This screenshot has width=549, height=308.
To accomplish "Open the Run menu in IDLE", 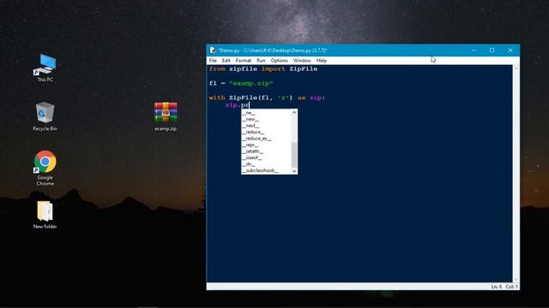I will pos(261,61).
